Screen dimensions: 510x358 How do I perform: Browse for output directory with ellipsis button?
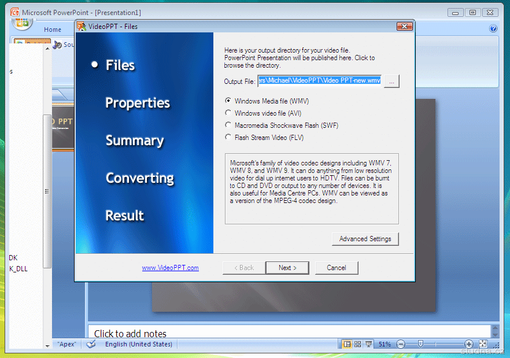coord(391,82)
